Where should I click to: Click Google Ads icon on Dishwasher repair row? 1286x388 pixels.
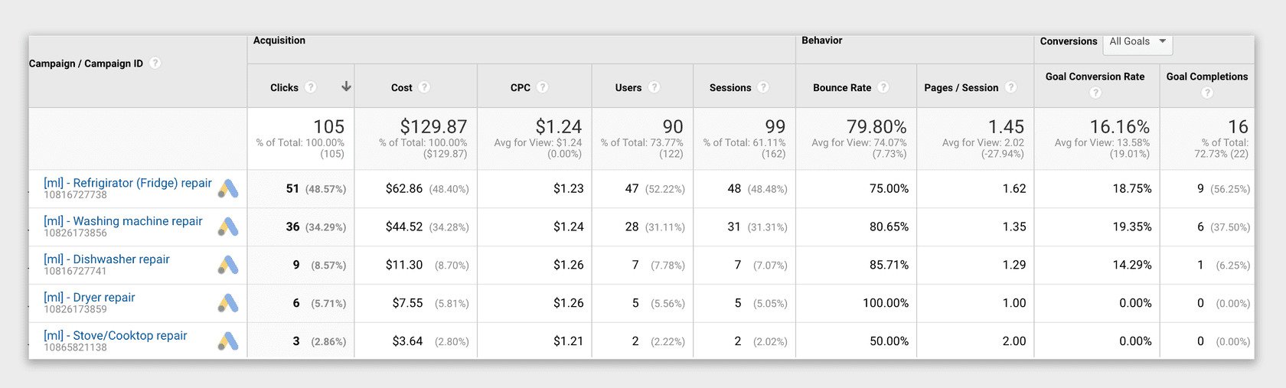pyautogui.click(x=228, y=265)
